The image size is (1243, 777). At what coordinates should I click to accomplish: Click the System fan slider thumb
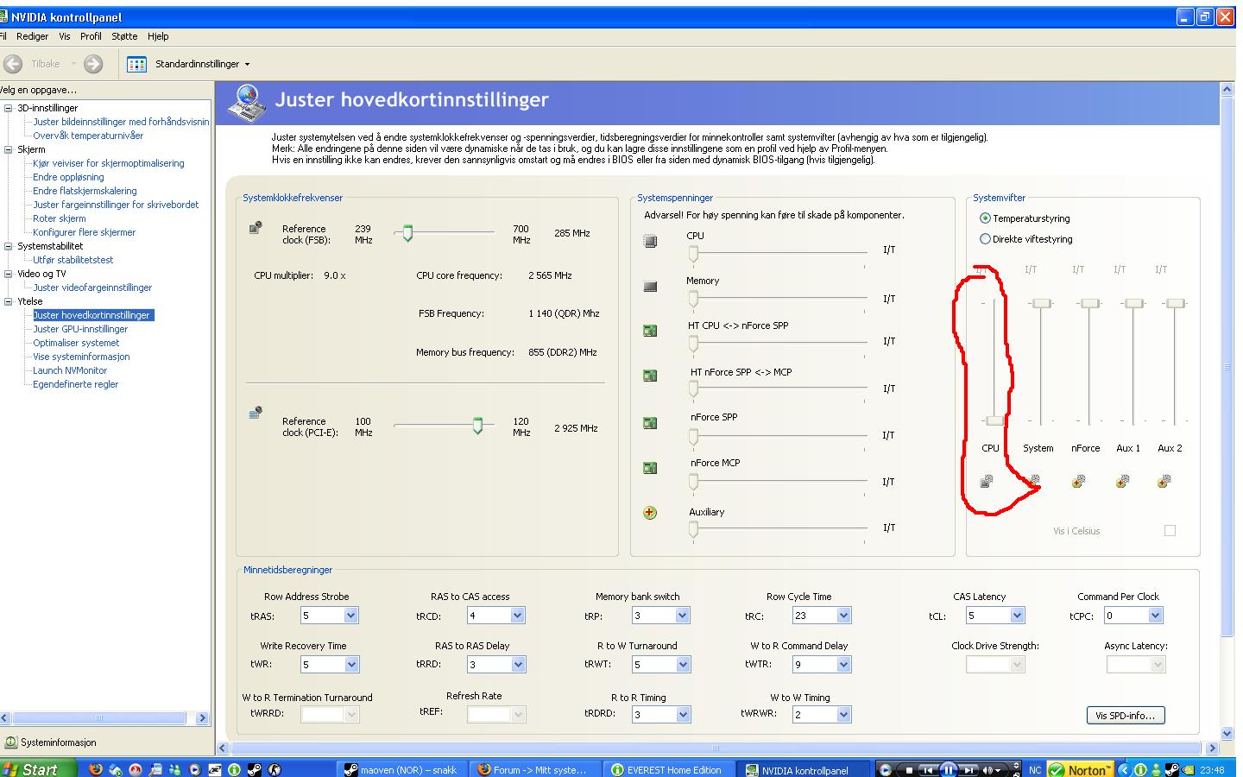pyautogui.click(x=1042, y=303)
